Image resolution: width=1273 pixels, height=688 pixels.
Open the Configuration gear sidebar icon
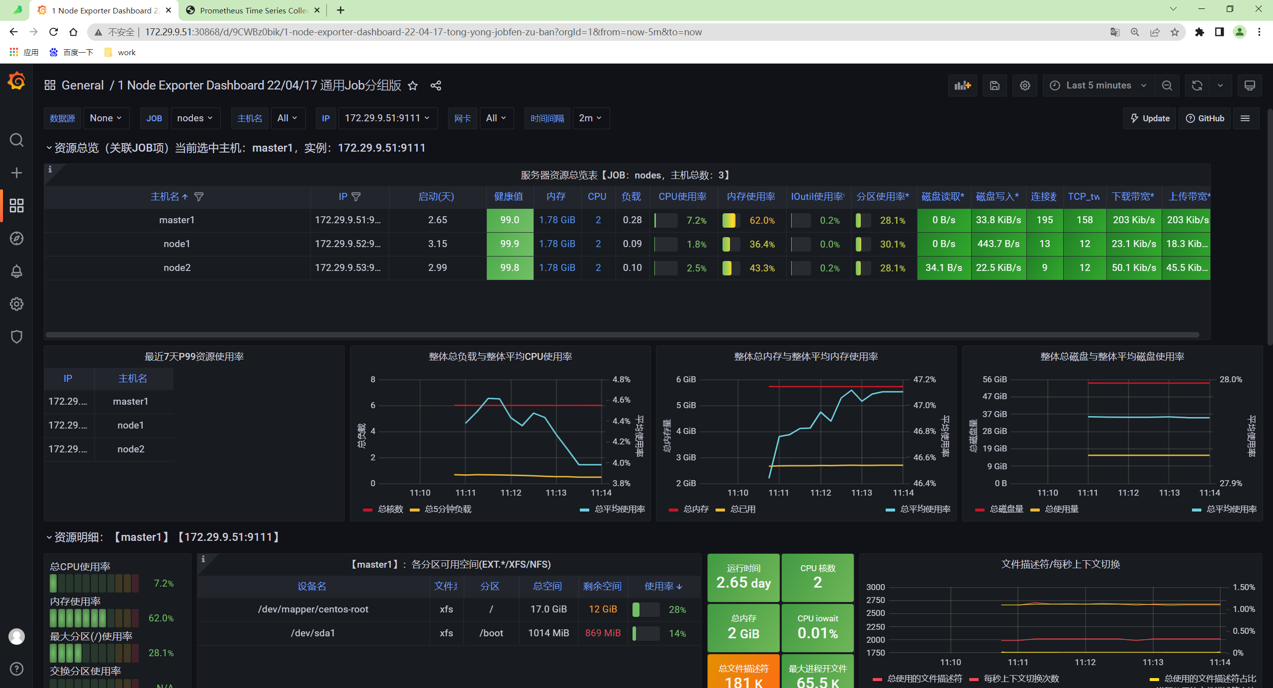point(16,304)
